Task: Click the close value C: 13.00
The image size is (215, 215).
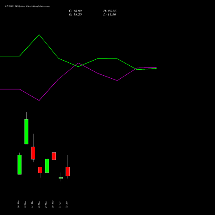Action: pyautogui.click(x=75, y=11)
